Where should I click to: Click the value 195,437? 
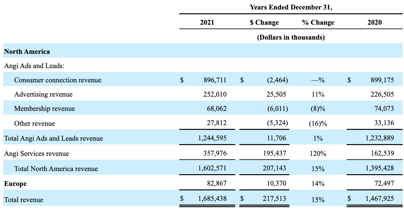click(x=275, y=153)
